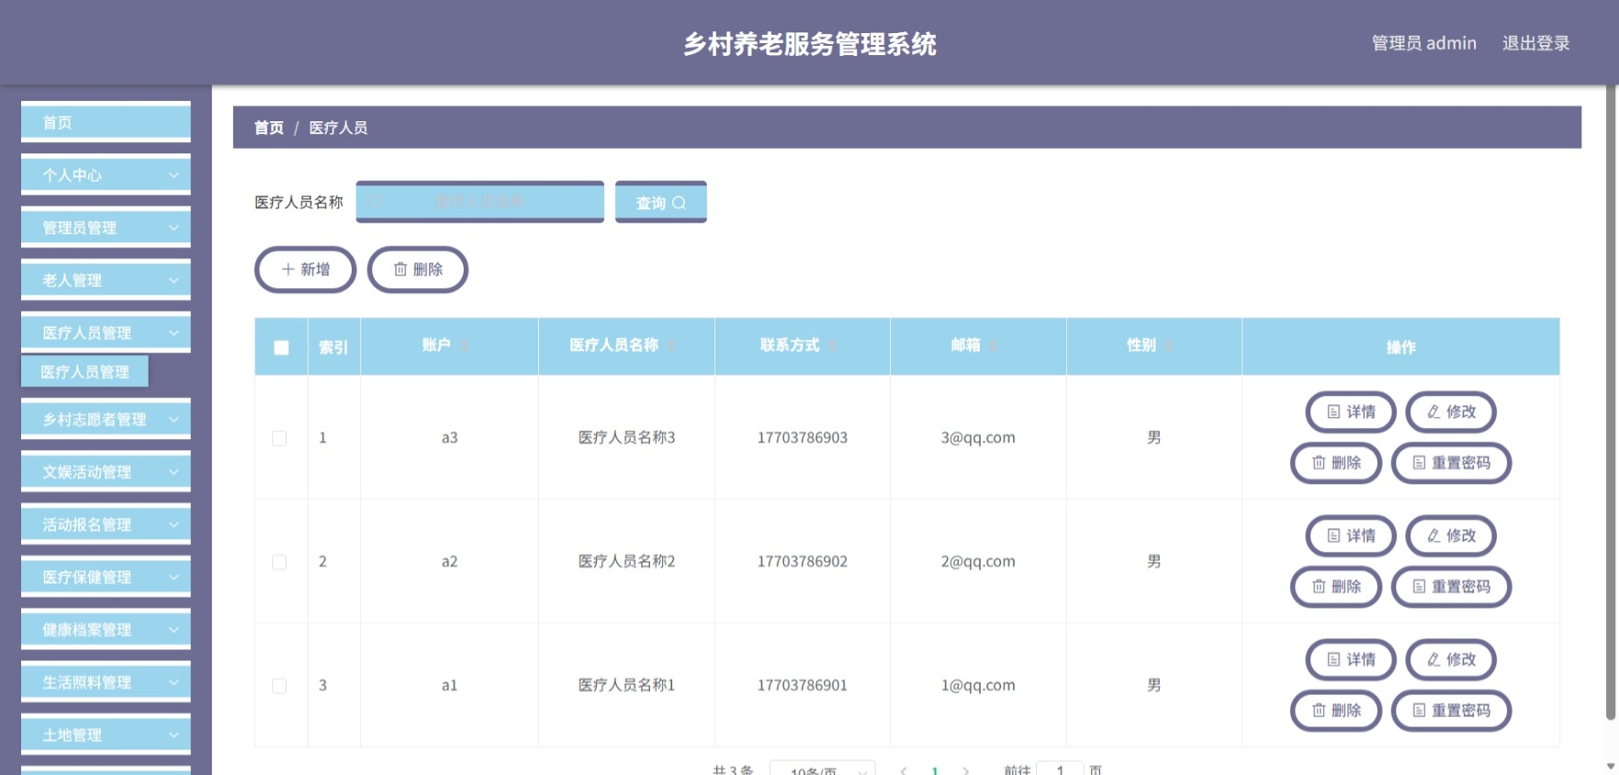Click the pencil icon on row a3's 修改

(x=1433, y=411)
